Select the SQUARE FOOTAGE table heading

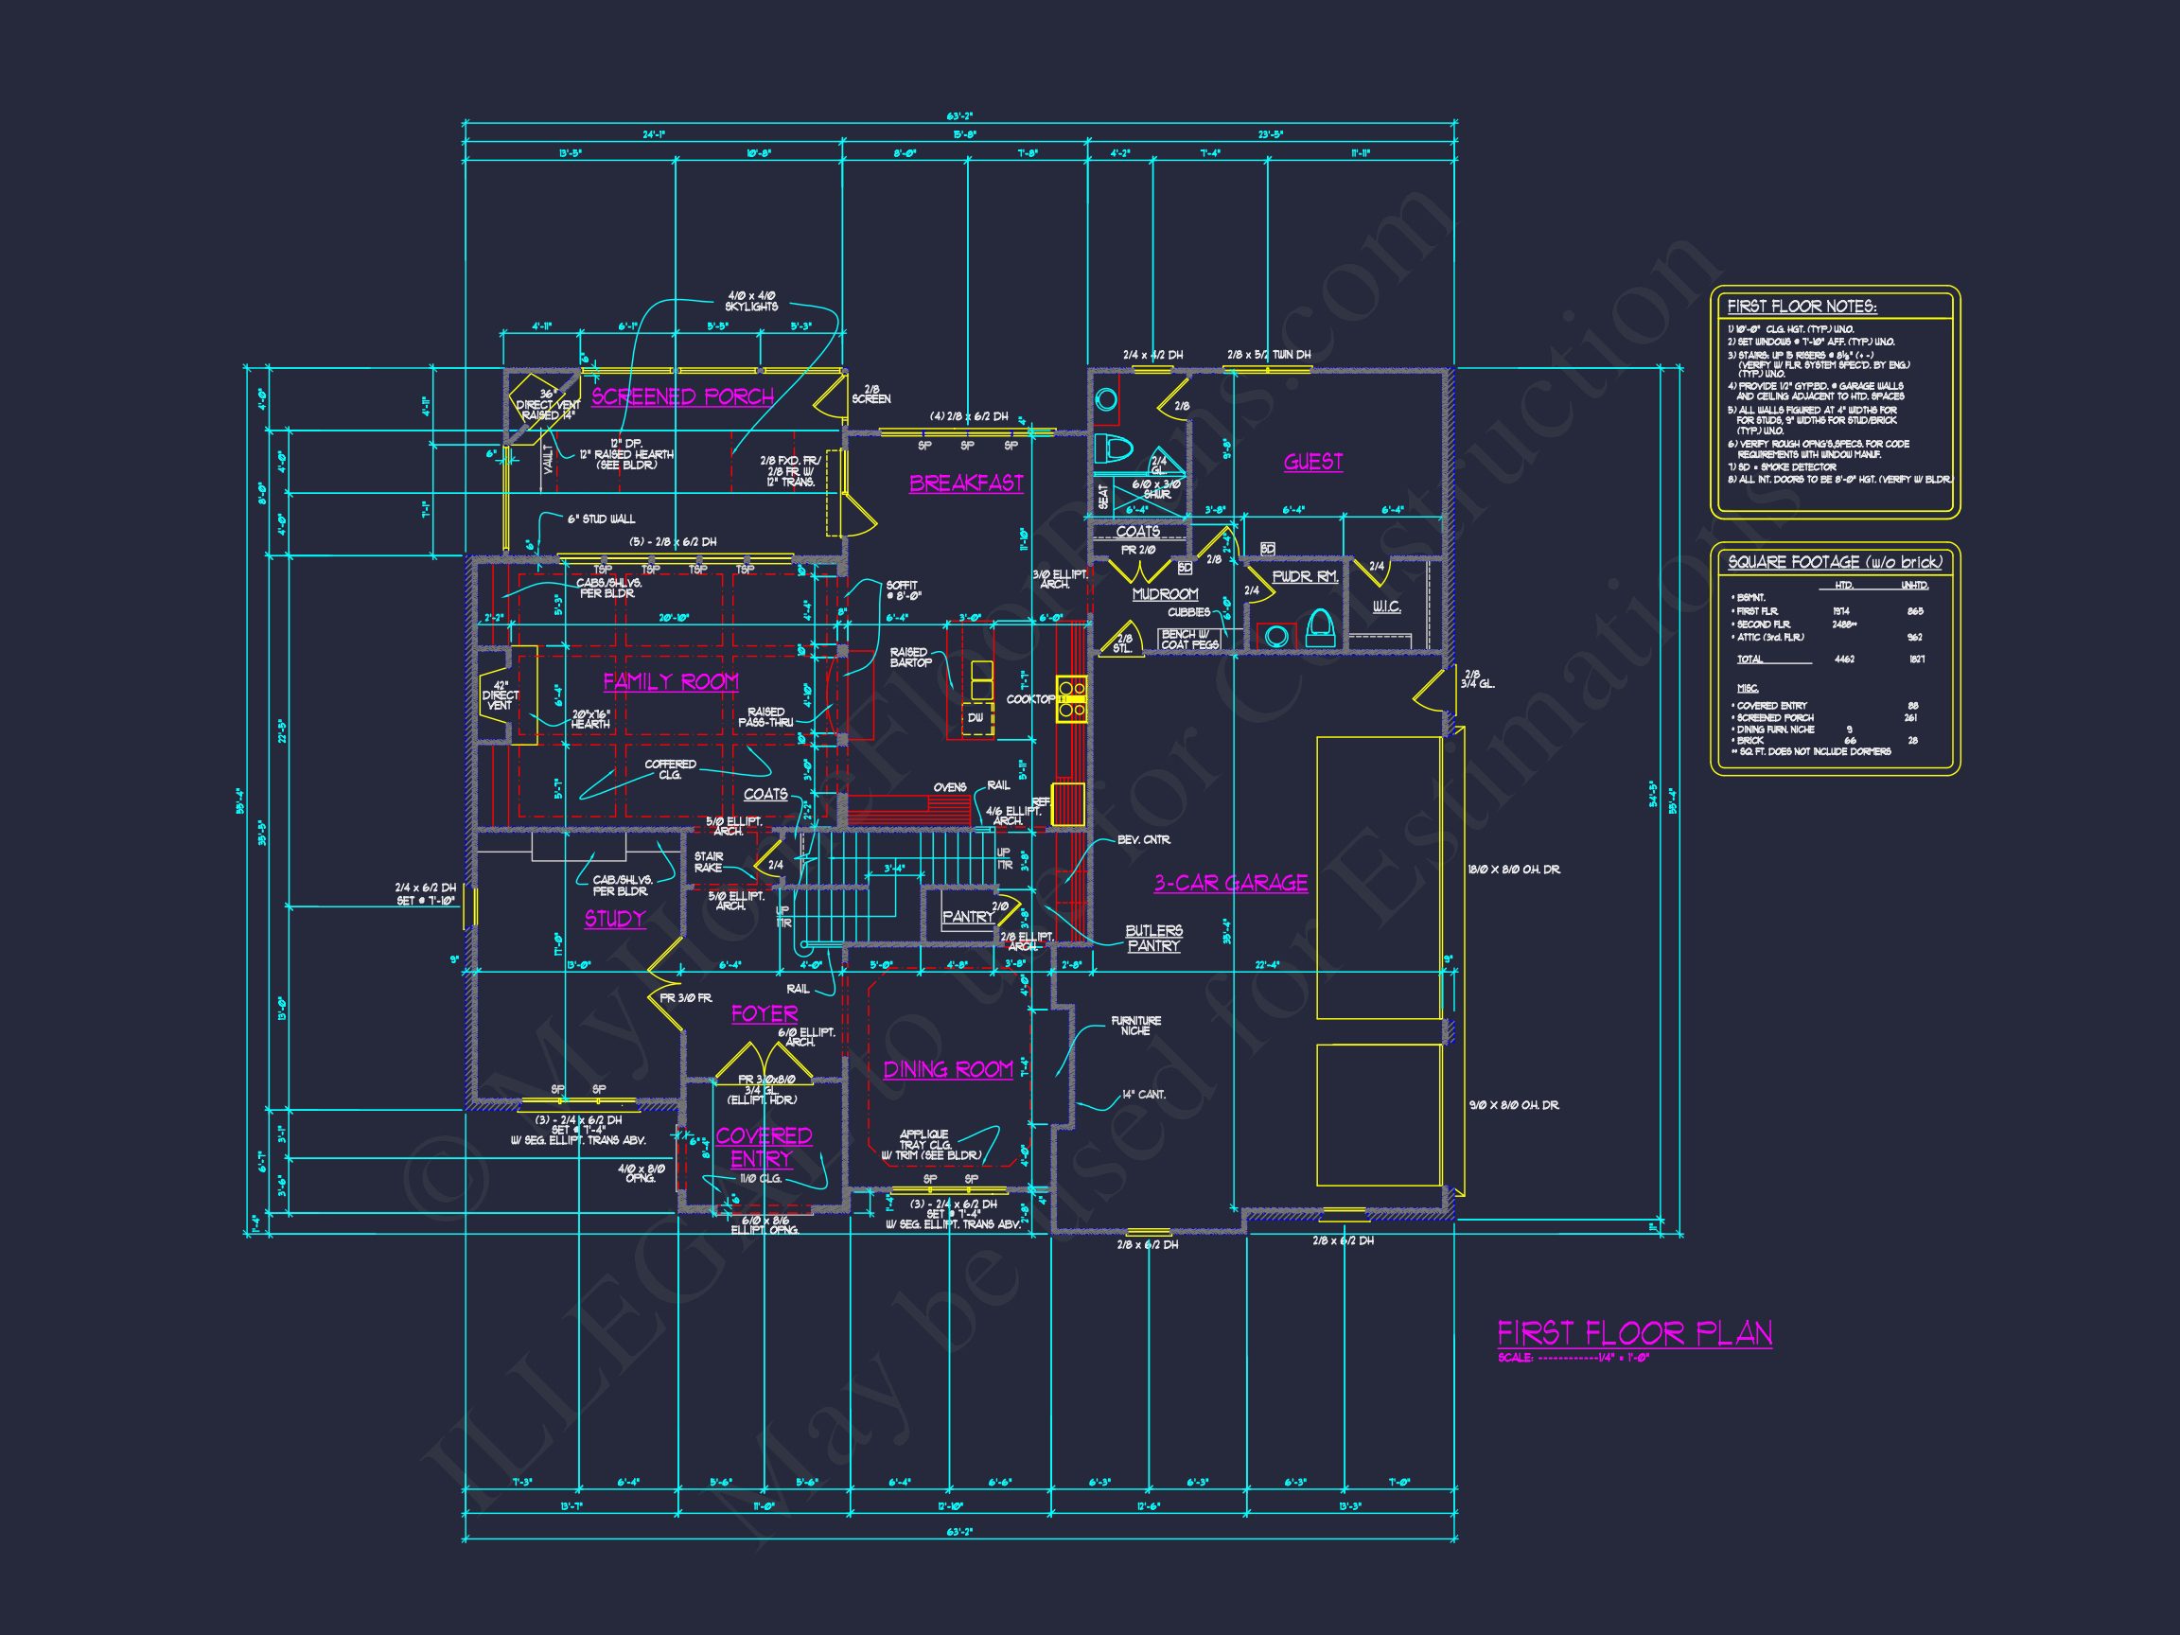pyautogui.click(x=1834, y=562)
